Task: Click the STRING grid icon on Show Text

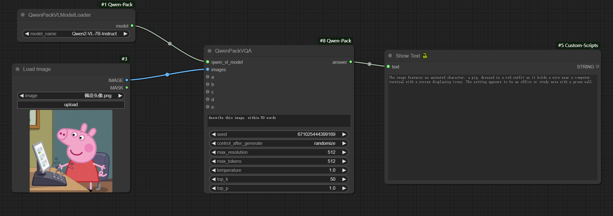Action: [597, 67]
